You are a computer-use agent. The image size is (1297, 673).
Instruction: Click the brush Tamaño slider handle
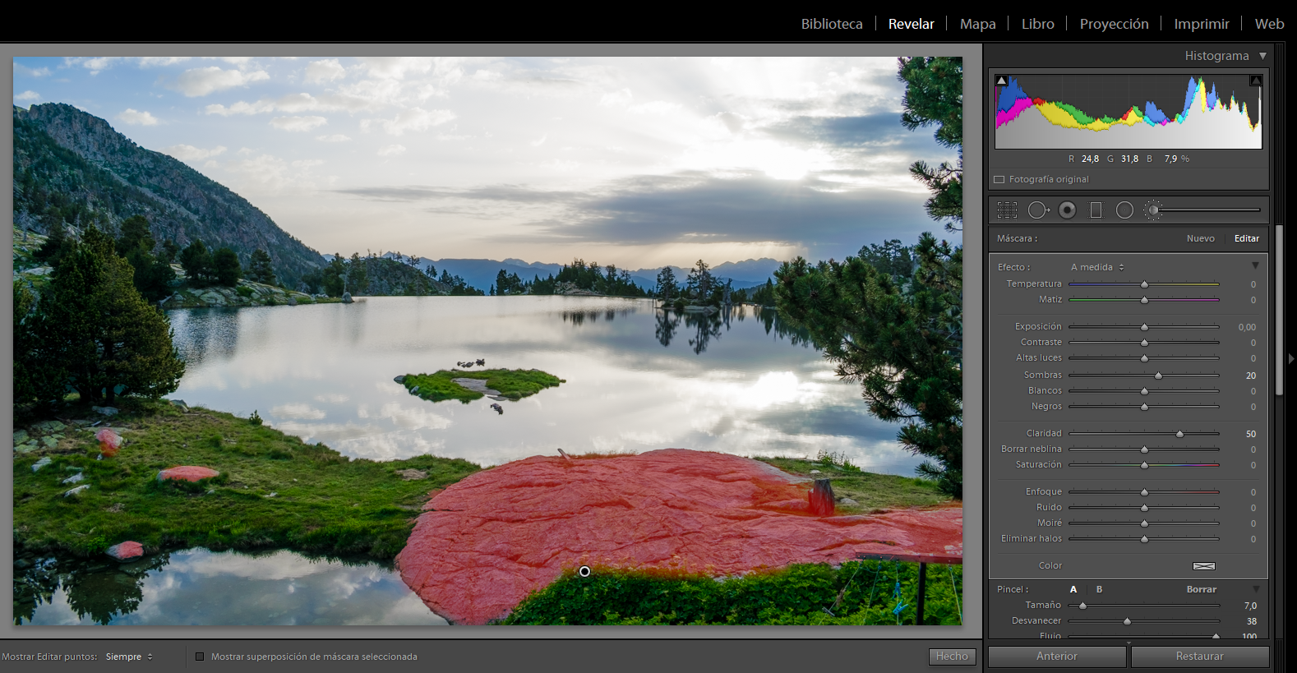1082,606
